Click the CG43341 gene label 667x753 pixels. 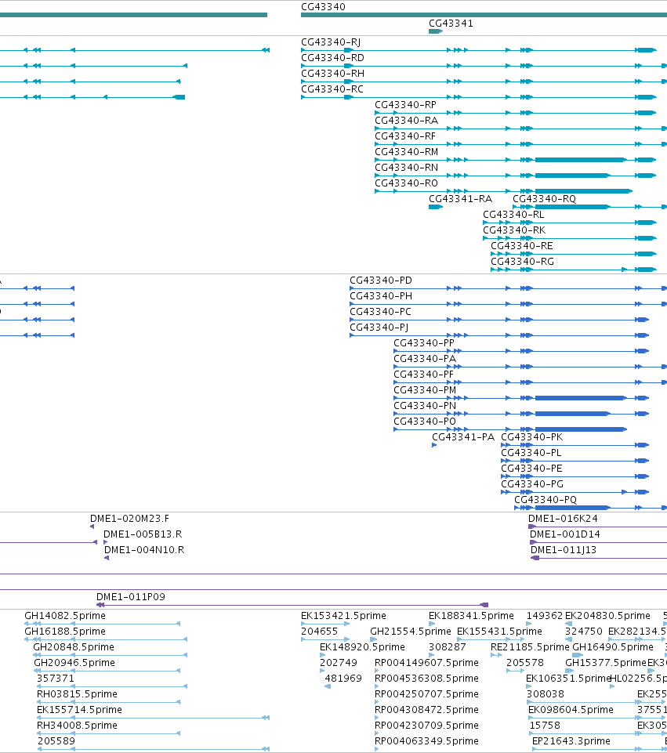pos(451,23)
